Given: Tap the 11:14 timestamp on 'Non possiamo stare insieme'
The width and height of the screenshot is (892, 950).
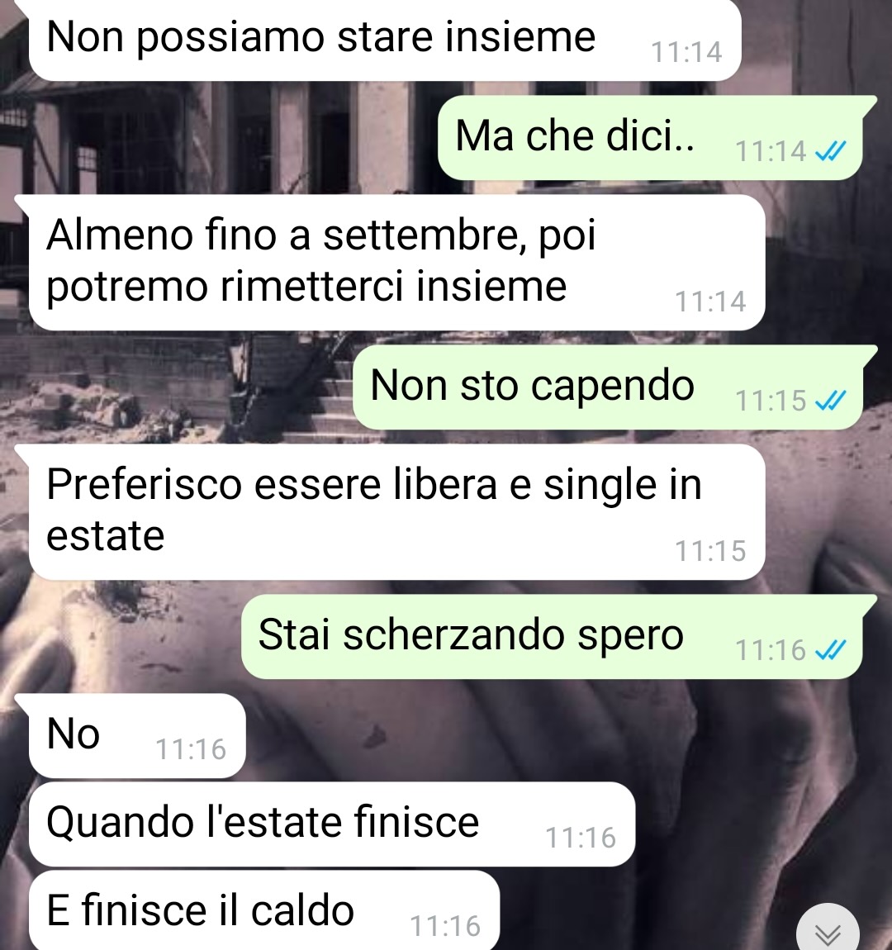Looking at the screenshot, I should click(686, 53).
